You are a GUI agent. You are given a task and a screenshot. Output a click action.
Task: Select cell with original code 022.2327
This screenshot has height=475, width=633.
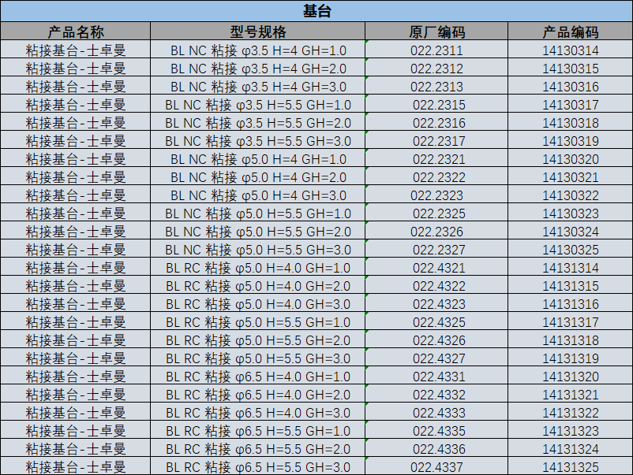pyautogui.click(x=436, y=249)
